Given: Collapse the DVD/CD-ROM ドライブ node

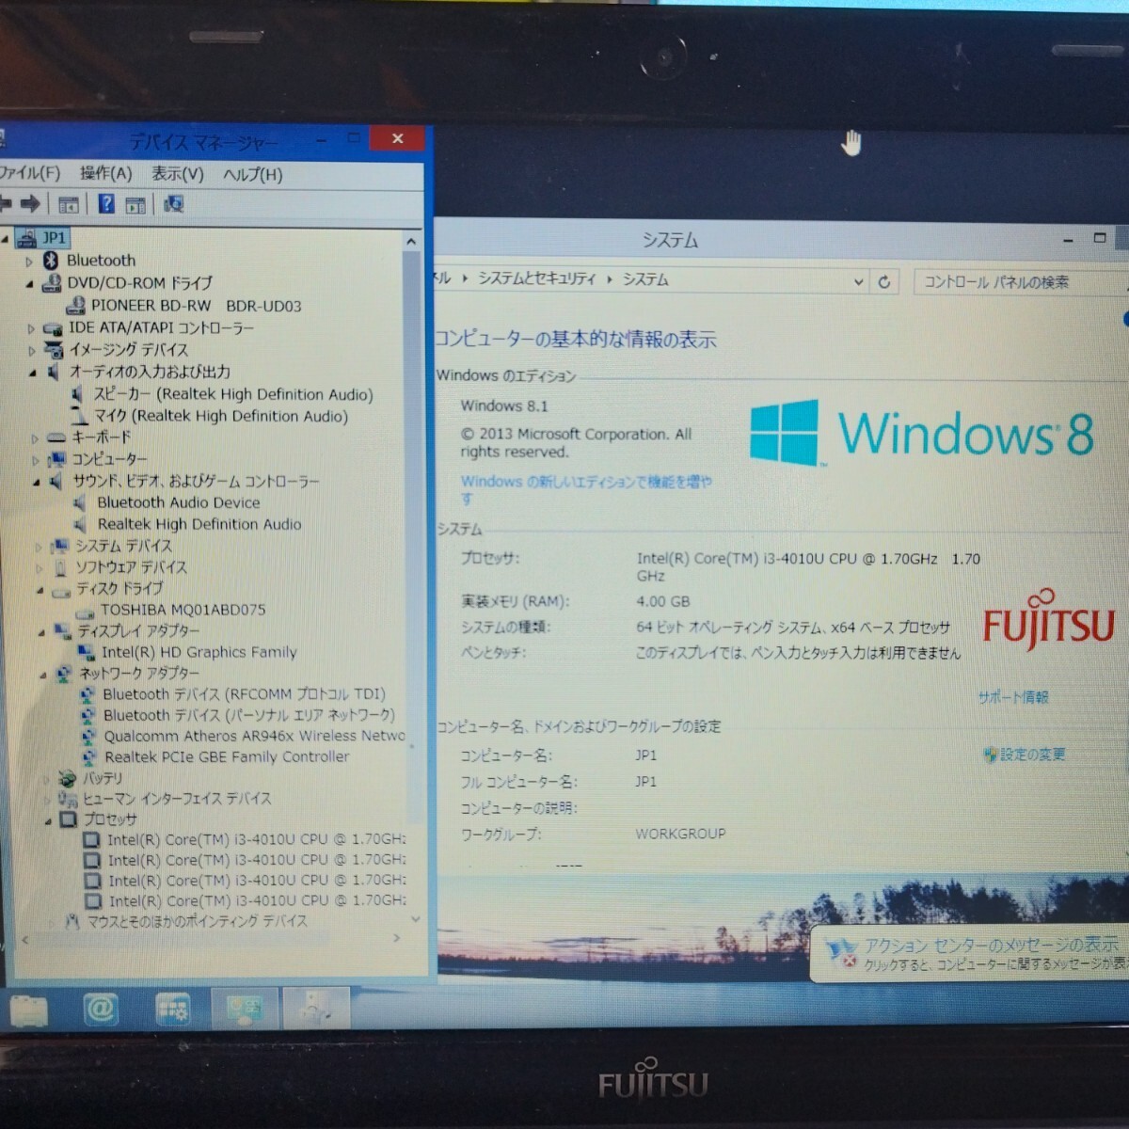Looking at the screenshot, I should click(29, 284).
